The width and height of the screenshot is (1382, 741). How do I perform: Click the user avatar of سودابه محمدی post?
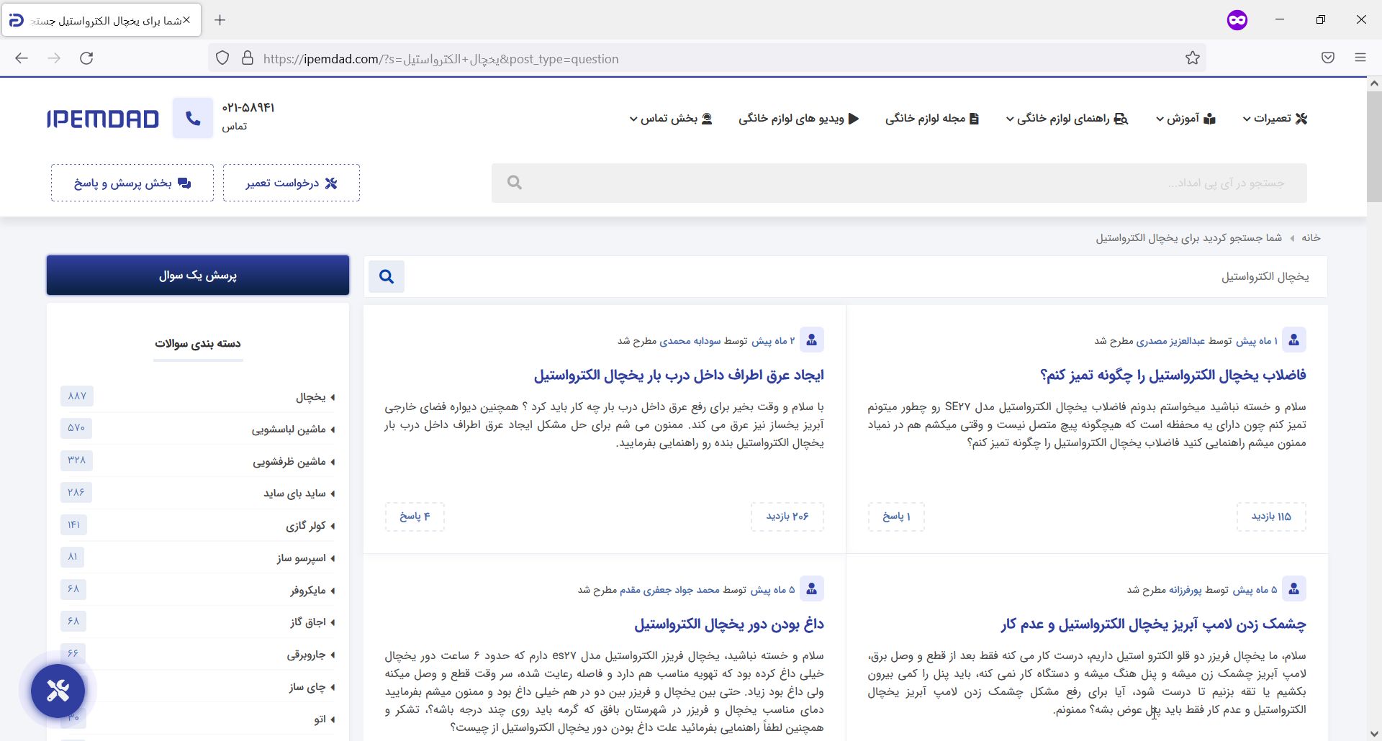pos(812,340)
